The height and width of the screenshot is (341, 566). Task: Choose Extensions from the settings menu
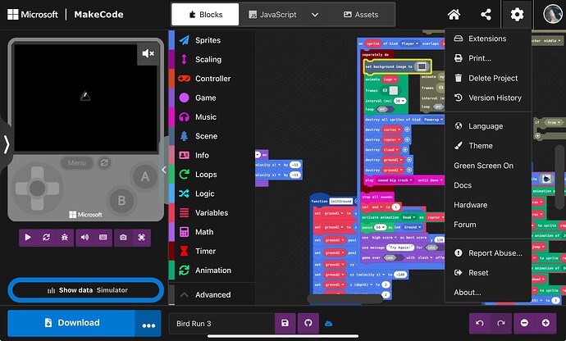[x=488, y=39]
